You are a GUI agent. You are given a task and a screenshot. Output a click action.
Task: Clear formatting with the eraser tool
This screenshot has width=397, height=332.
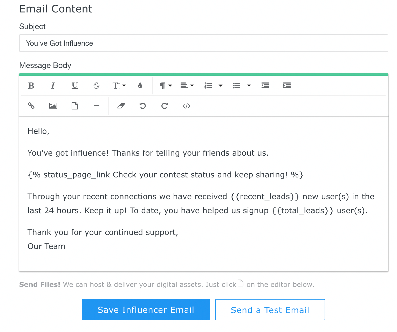coord(121,106)
